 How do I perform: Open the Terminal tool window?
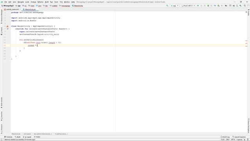(x=8, y=137)
